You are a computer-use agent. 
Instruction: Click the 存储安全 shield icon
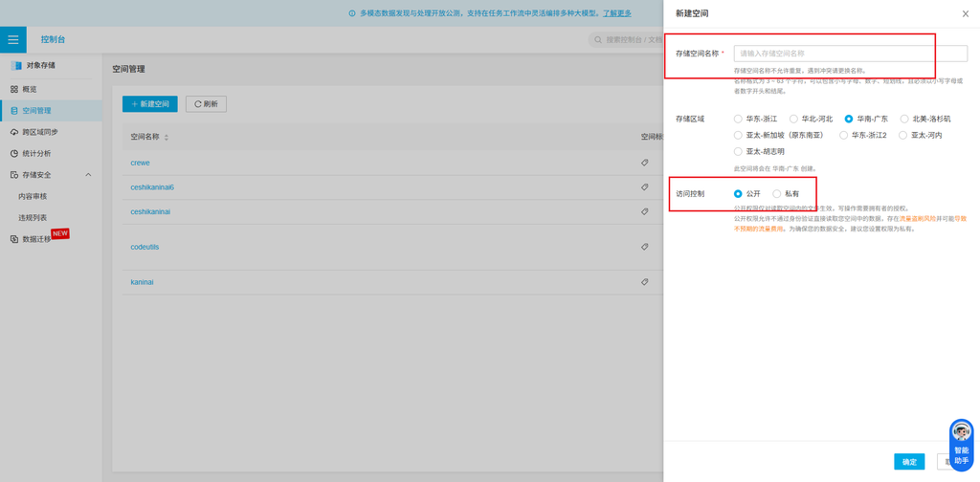pyautogui.click(x=14, y=175)
